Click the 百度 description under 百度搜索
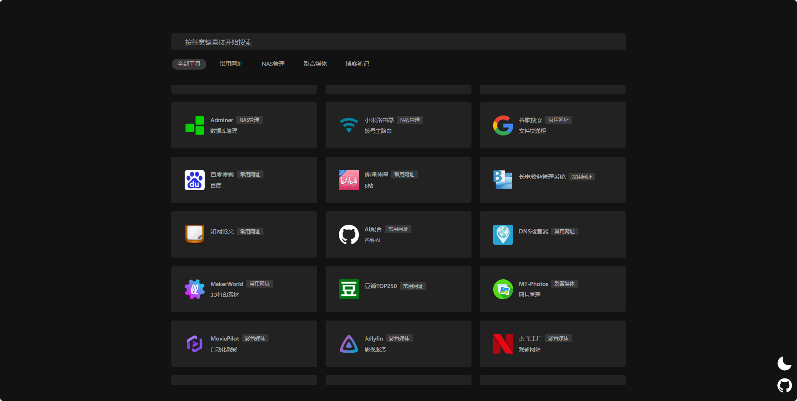 216,185
